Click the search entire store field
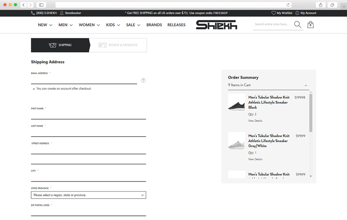347x220 pixels. pyautogui.click(x=273, y=24)
